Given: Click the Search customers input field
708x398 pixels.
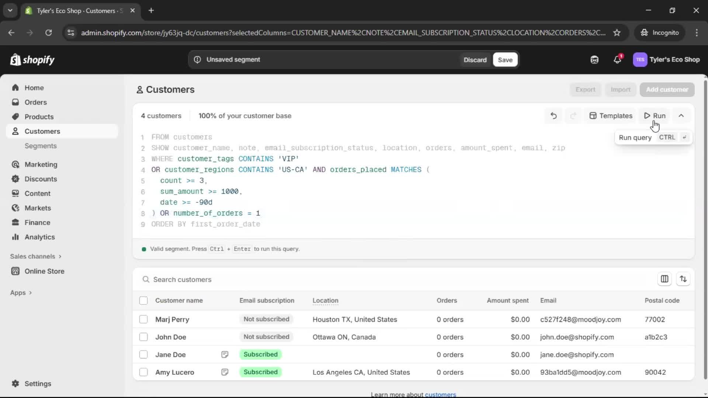Looking at the screenshot, I should coord(258,279).
